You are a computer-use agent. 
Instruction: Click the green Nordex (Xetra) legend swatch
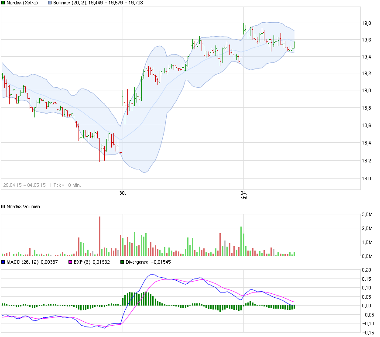(x=3, y=3)
